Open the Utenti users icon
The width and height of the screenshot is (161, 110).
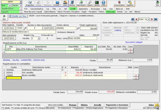[65, 3]
